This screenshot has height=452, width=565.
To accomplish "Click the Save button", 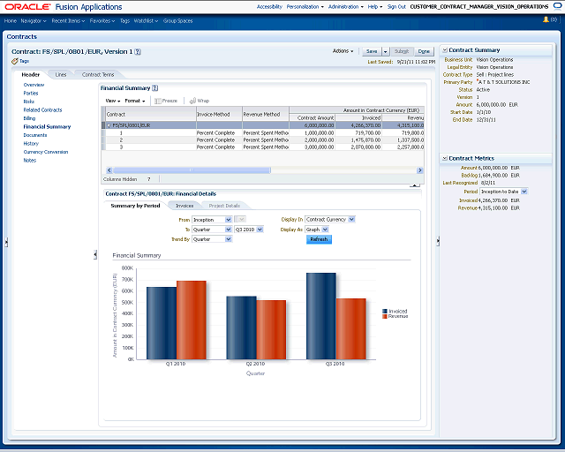I will (372, 51).
